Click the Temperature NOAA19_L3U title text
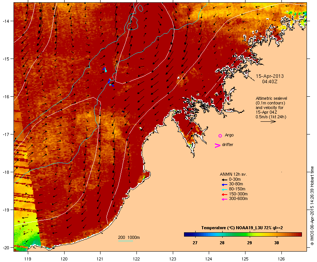This screenshot has height=262, width=317. pyautogui.click(x=242, y=228)
